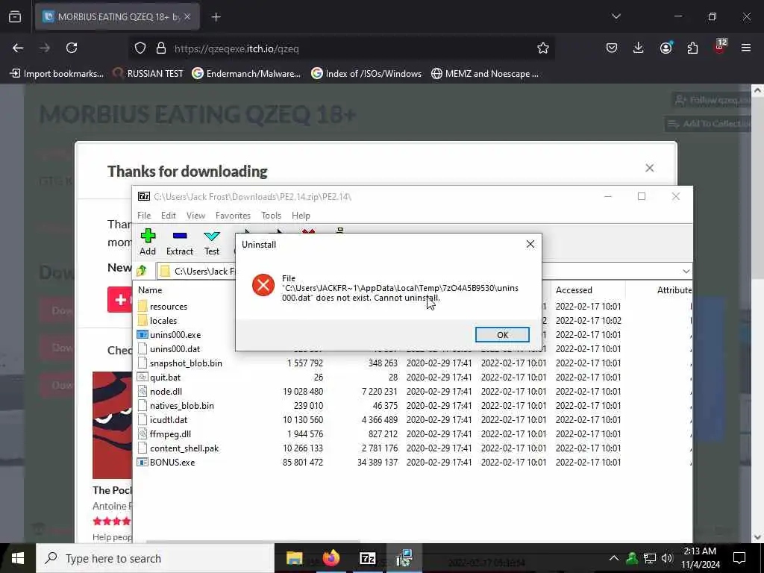Click Firefox back arrow
The image size is (764, 573).
click(18, 48)
